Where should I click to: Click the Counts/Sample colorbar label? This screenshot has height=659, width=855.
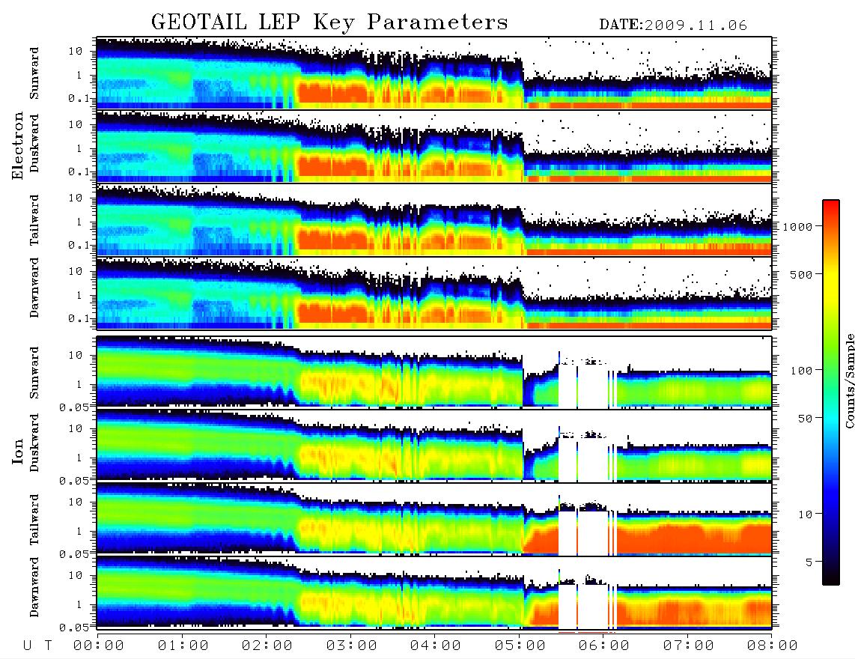click(849, 380)
